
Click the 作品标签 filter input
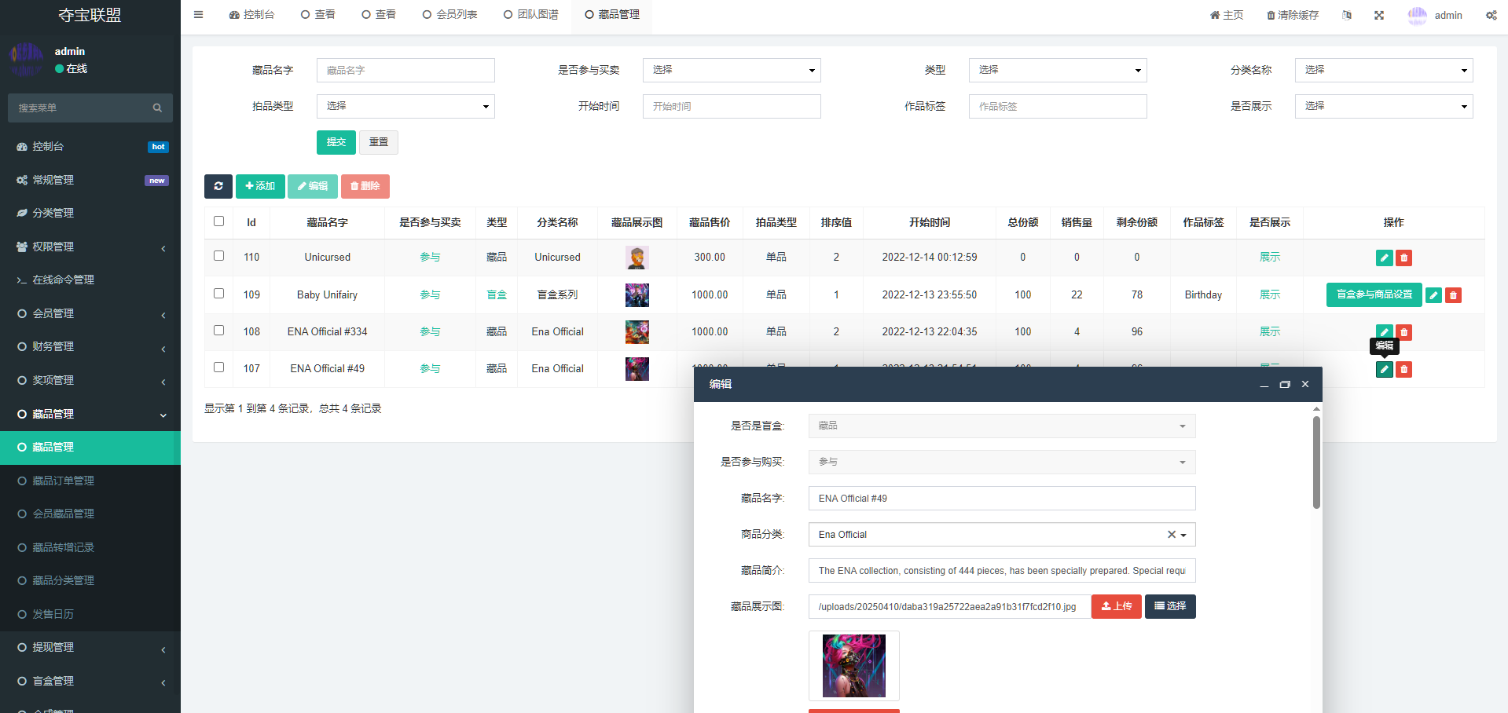[x=1058, y=107]
